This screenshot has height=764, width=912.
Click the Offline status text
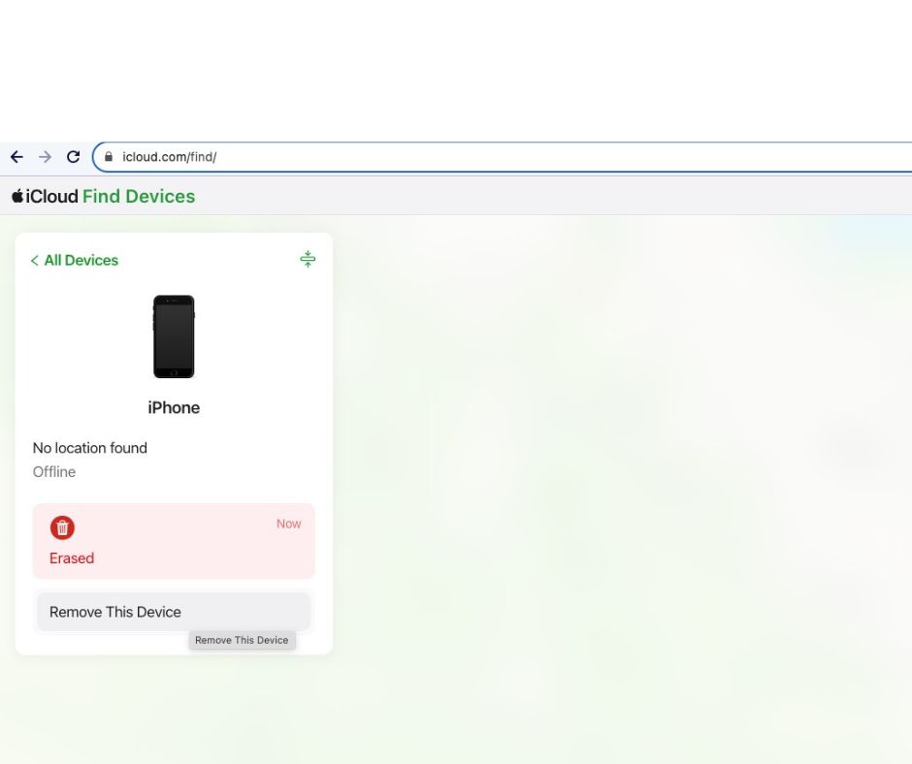(54, 471)
